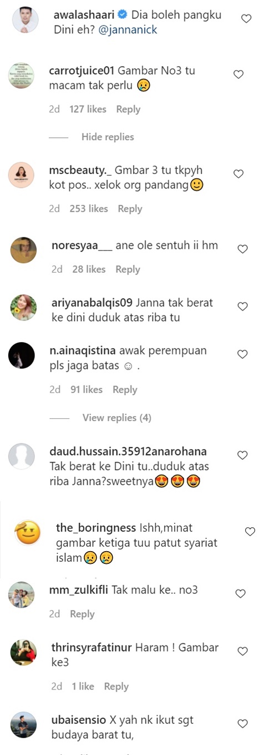Reply to mscbeauty._'s 253-like comment
This screenshot has height=755, width=264.
[x=130, y=209]
